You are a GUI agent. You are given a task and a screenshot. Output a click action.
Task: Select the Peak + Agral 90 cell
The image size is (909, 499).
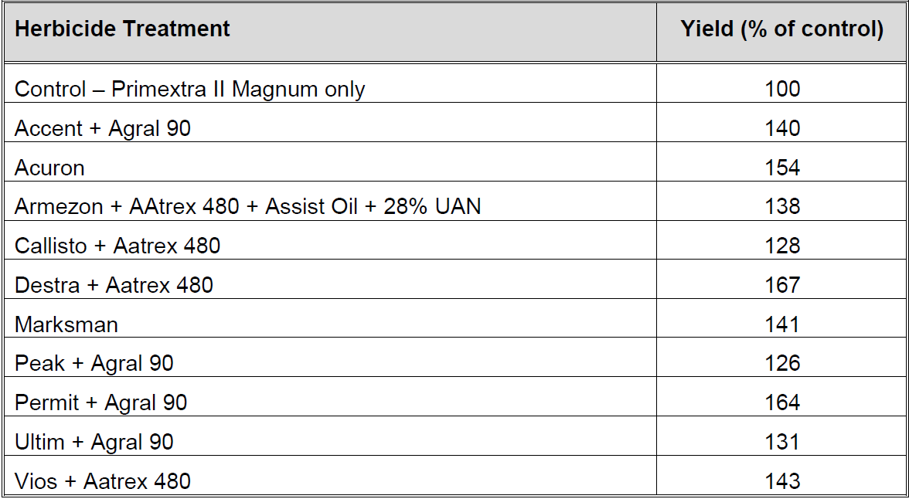pos(94,363)
